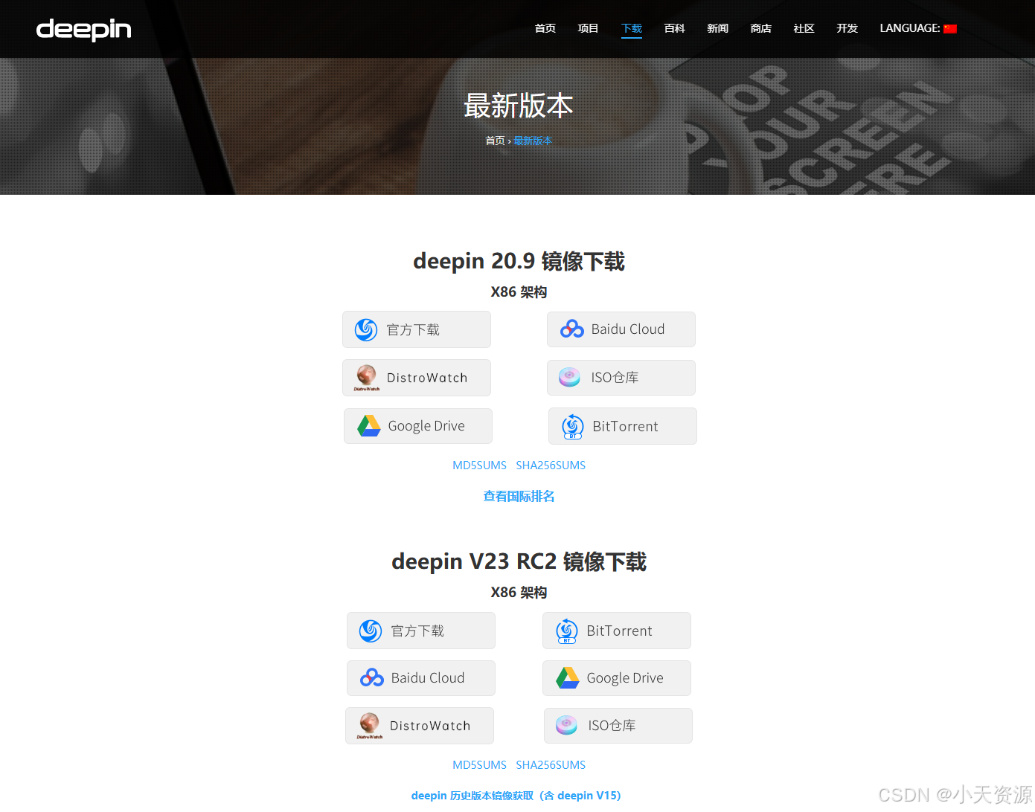Open the 新闻 nav menu item
Screen dimensions: 1035x812
pos(718,28)
